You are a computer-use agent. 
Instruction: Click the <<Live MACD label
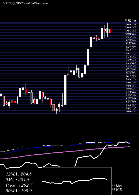coord(117,187)
